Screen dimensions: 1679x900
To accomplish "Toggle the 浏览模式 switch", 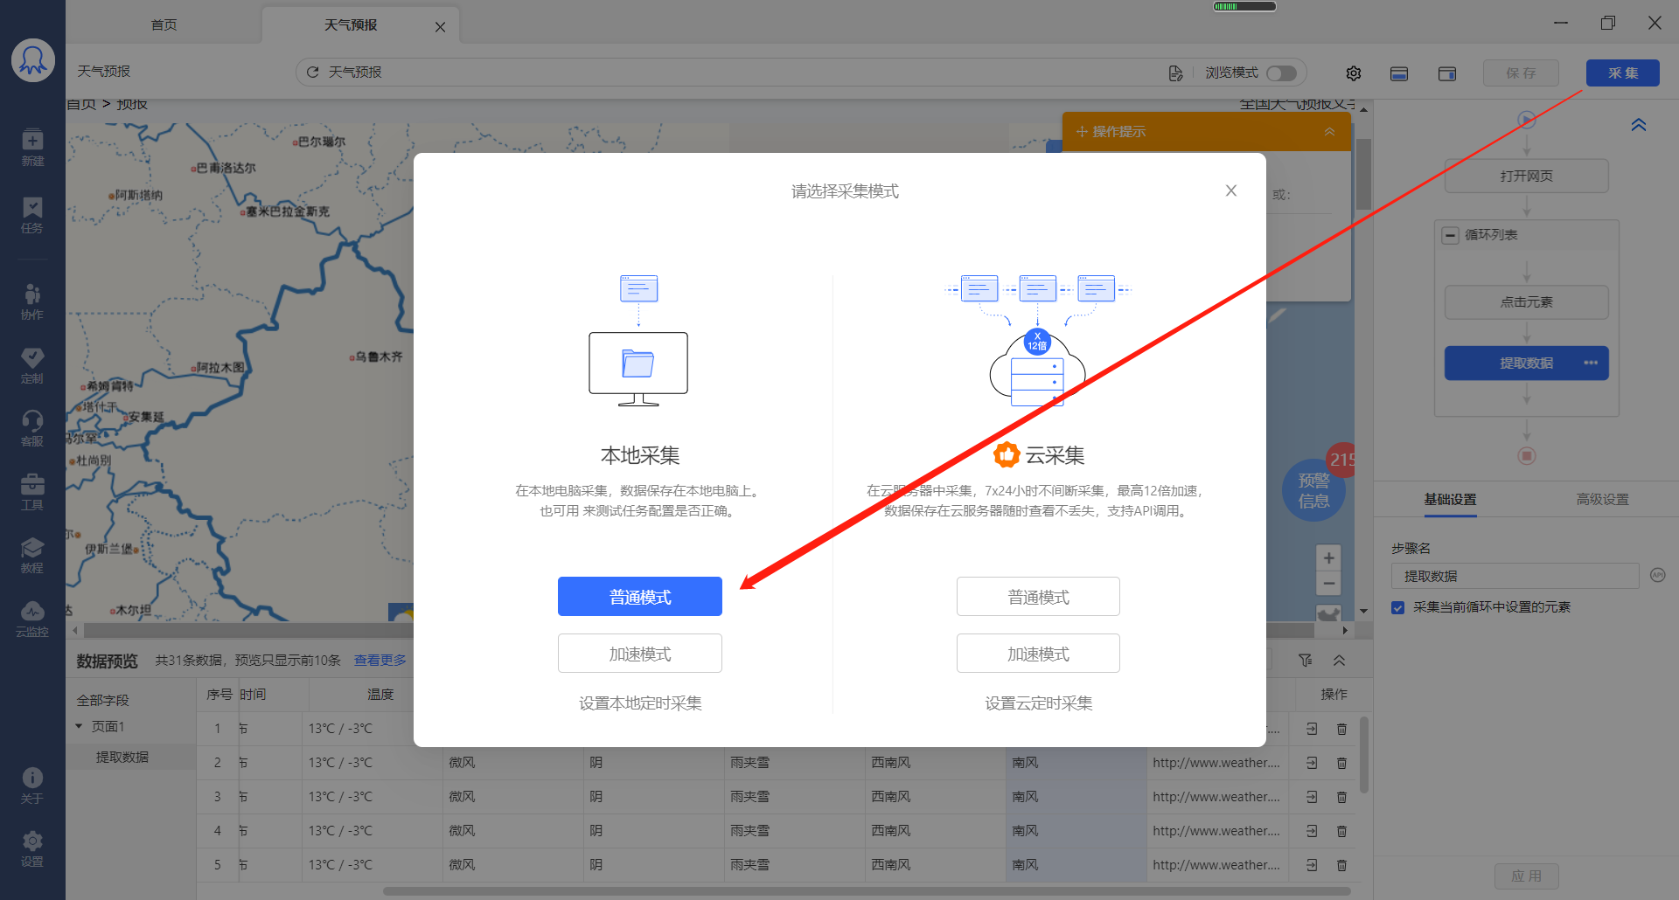I will tap(1281, 73).
